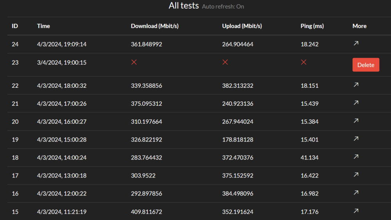The width and height of the screenshot is (391, 220).
Task: Click the red X in Download column
Action: click(134, 62)
